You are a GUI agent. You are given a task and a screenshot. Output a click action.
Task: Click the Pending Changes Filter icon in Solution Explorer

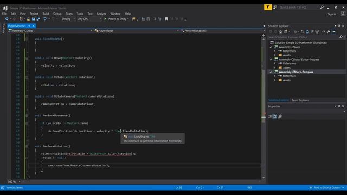pyautogui.click(x=295, y=31)
